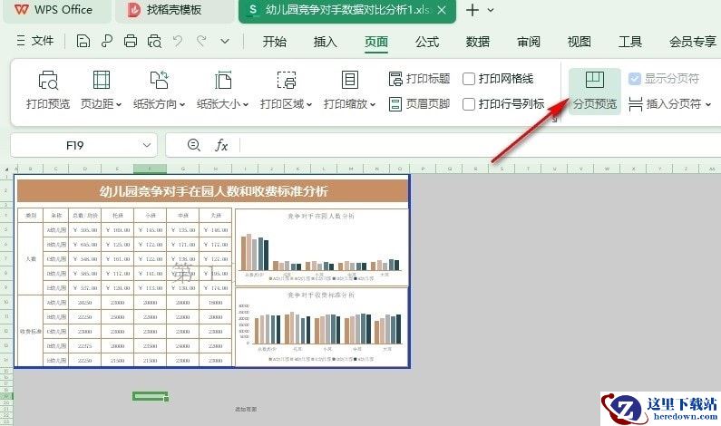This screenshot has width=721, height=426.
Task: Expand the Name Box dropdown arrow
Action: [147, 146]
